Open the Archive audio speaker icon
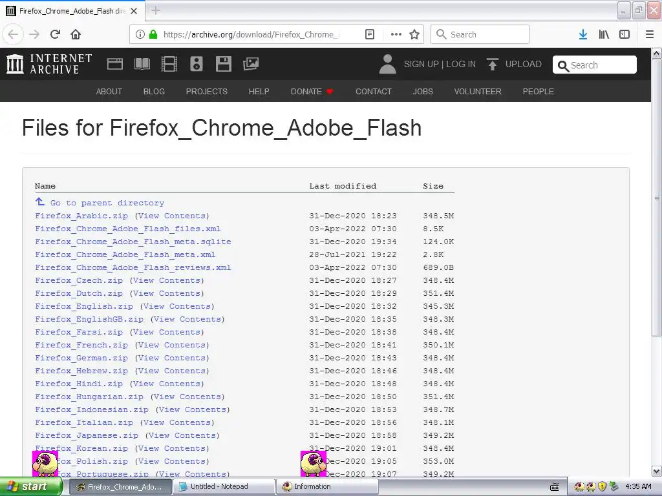This screenshot has height=496, width=662. tap(197, 64)
